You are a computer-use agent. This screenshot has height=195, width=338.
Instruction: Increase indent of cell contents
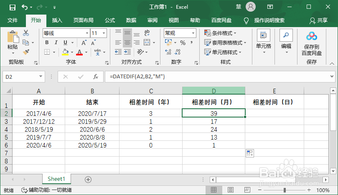[x=127, y=52]
